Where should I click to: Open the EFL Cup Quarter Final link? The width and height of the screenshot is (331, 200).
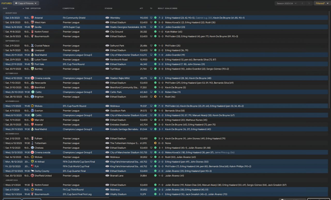click(74, 171)
